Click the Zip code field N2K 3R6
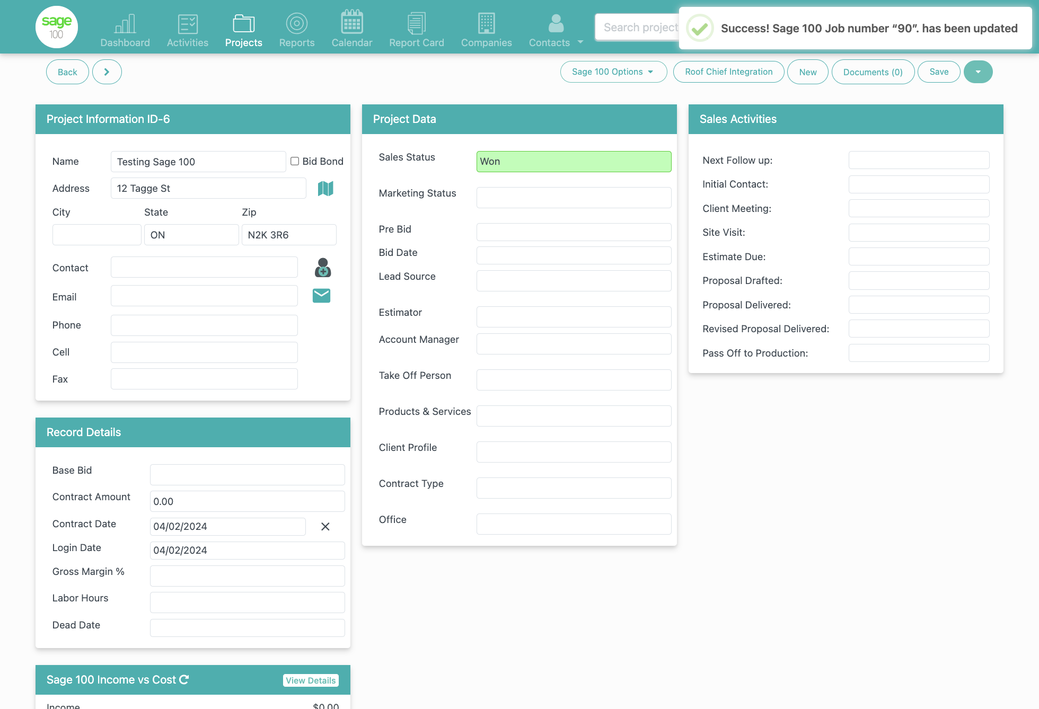 click(x=289, y=235)
